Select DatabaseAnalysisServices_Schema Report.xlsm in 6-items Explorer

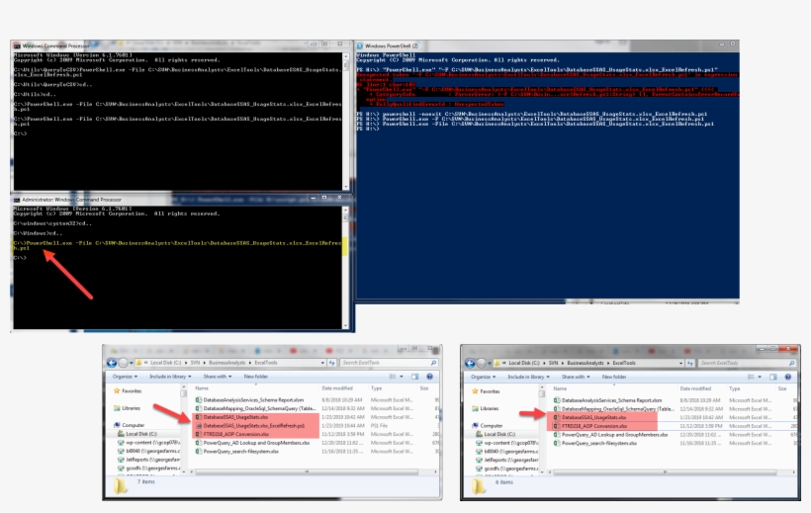(x=612, y=400)
